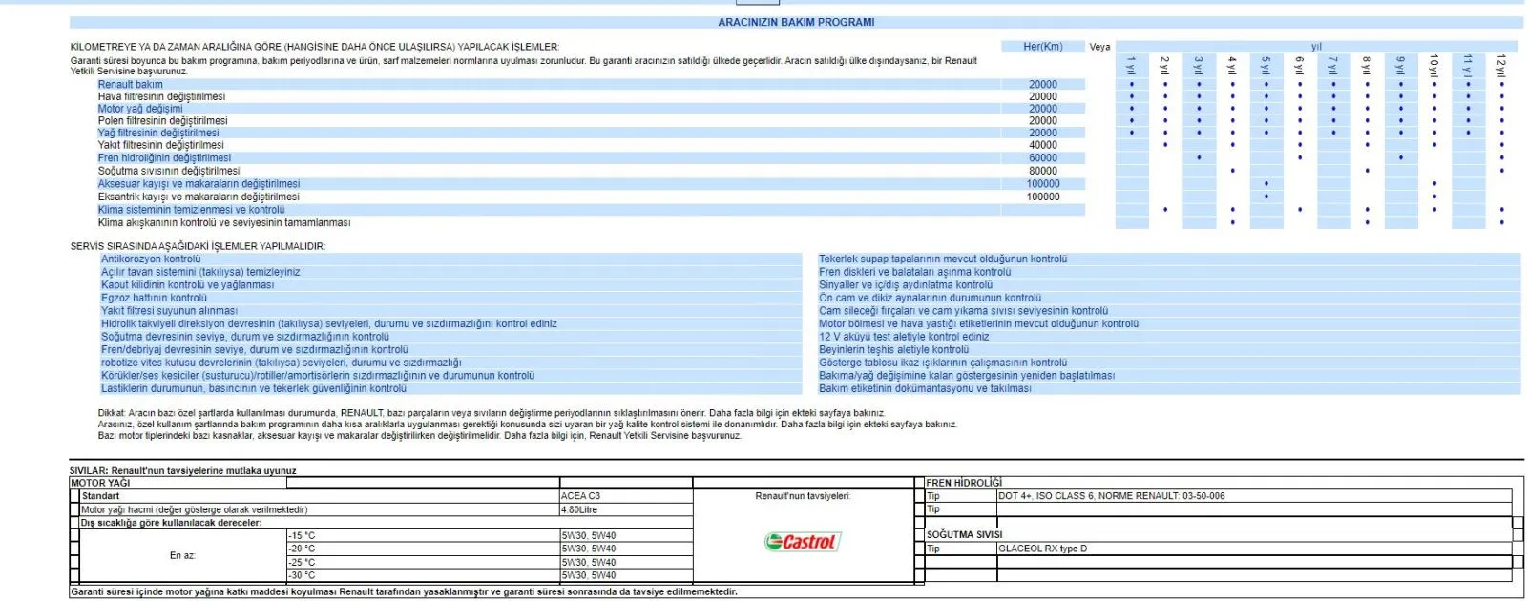This screenshot has width=1527, height=601.
Task: Select the '4 yıl' column header
Action: pos(1232,65)
